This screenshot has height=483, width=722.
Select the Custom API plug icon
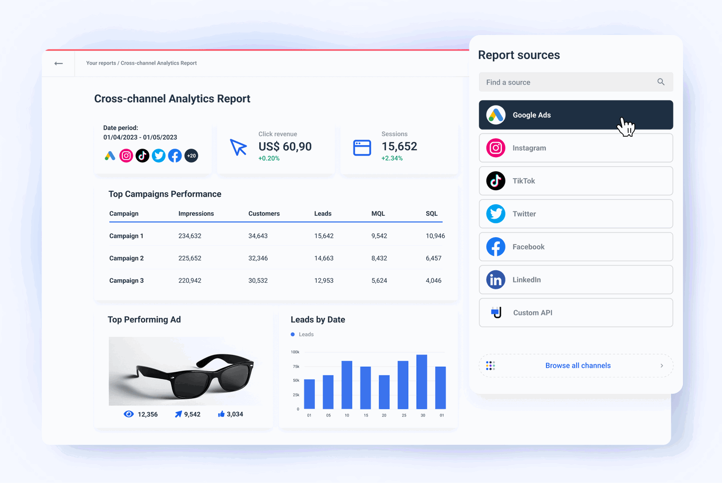click(495, 312)
